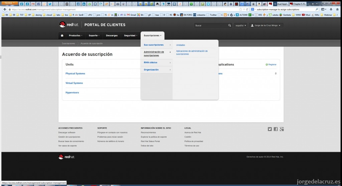Open the Hypervisors link
Image resolution: width=342 pixels, height=186 pixels.
coord(72,93)
